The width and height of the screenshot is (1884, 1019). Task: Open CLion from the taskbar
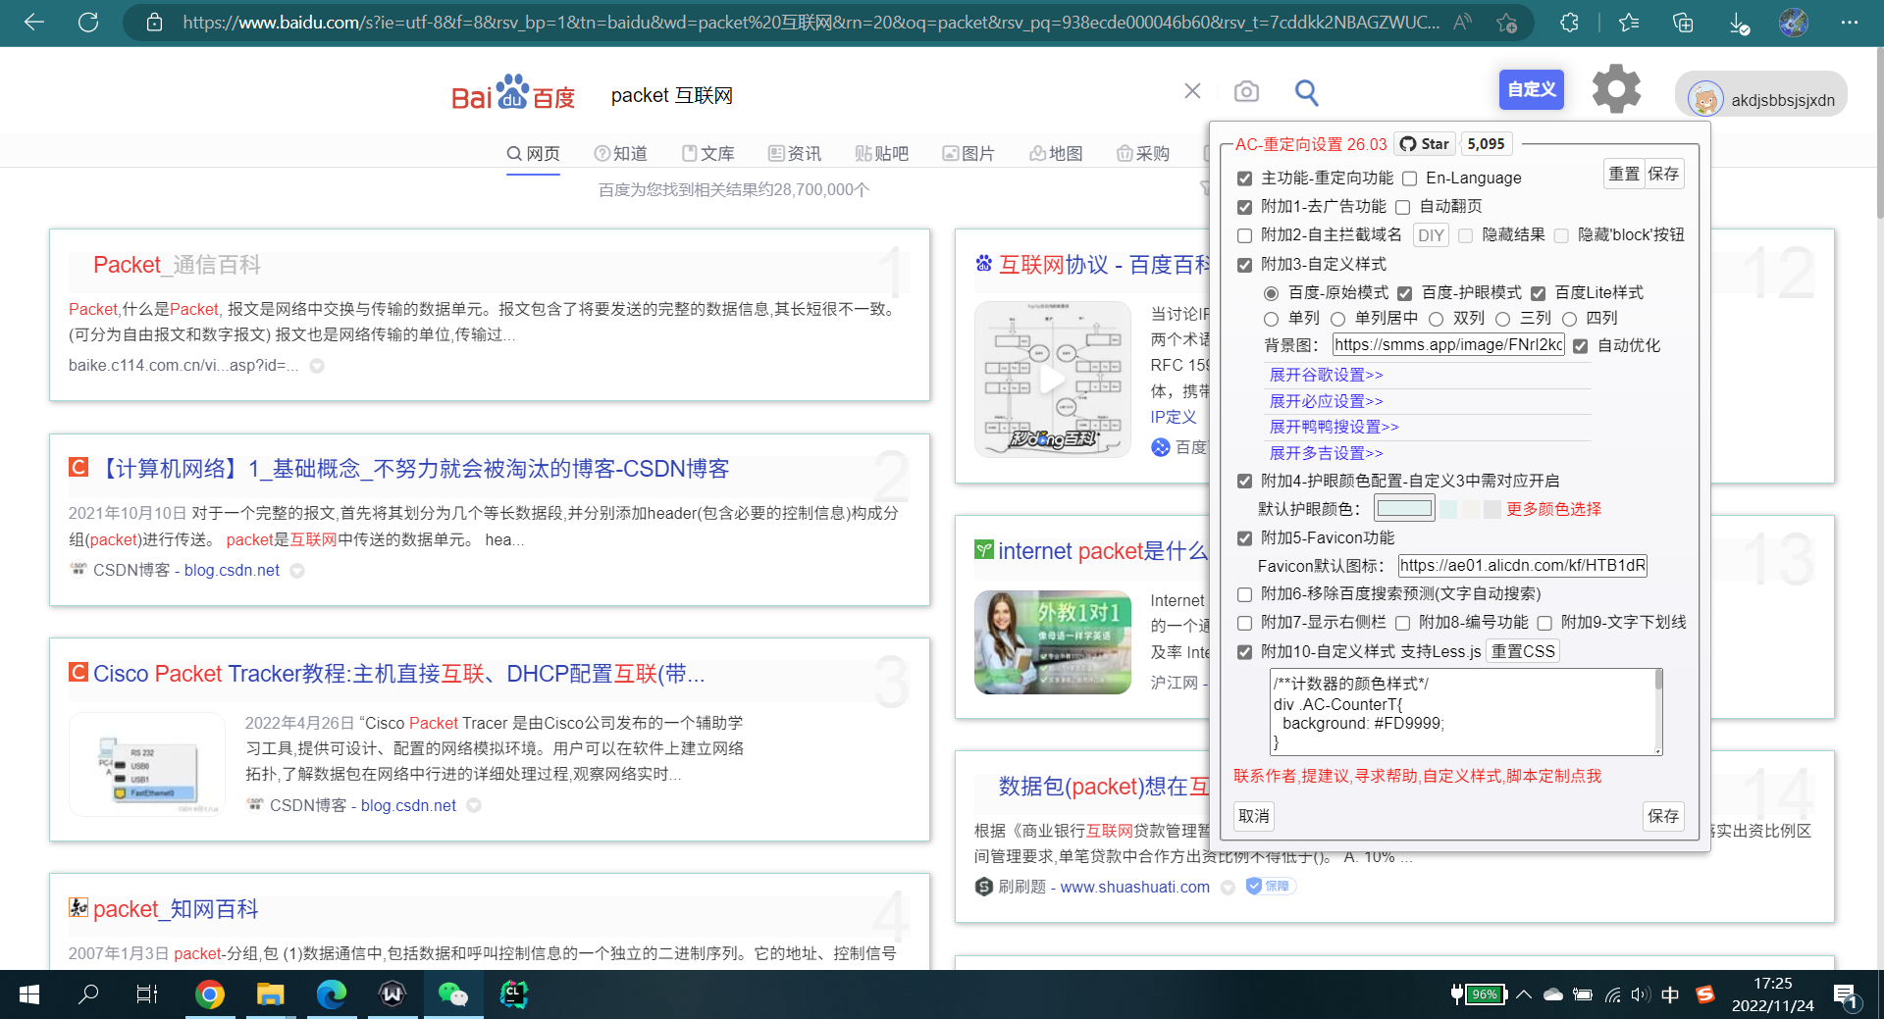click(x=514, y=994)
